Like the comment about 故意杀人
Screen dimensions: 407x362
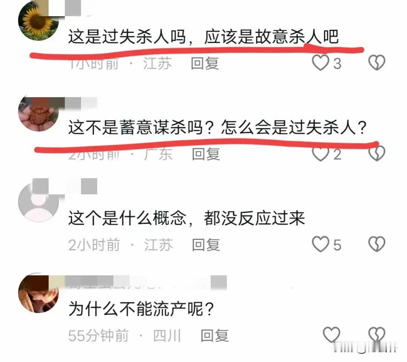click(x=320, y=63)
